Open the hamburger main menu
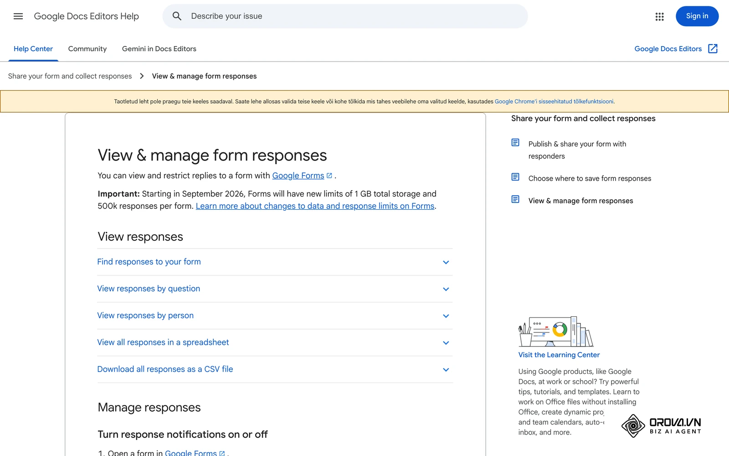The width and height of the screenshot is (729, 456). (x=18, y=16)
